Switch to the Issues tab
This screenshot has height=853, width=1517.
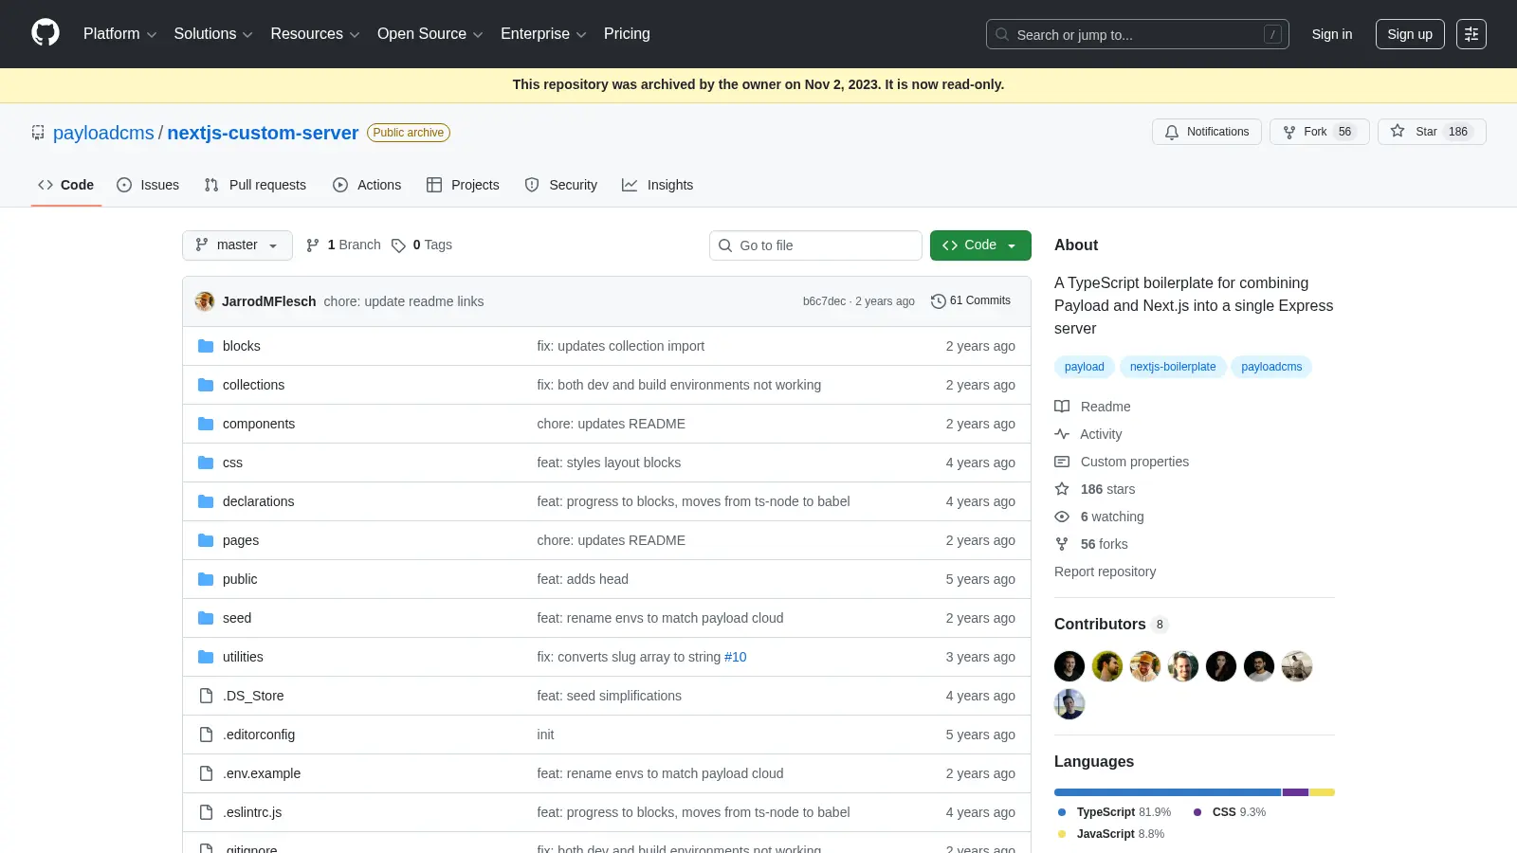tap(148, 185)
